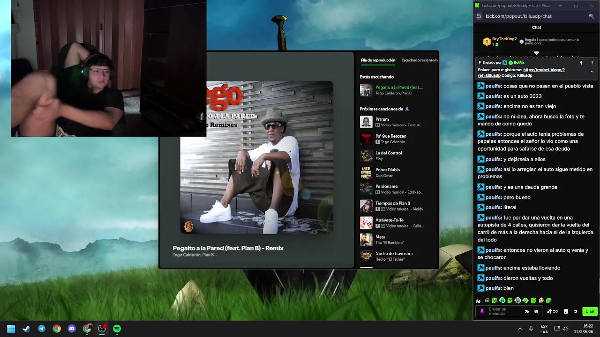
Task: Click the party hat quick emote
Action: (541, 300)
